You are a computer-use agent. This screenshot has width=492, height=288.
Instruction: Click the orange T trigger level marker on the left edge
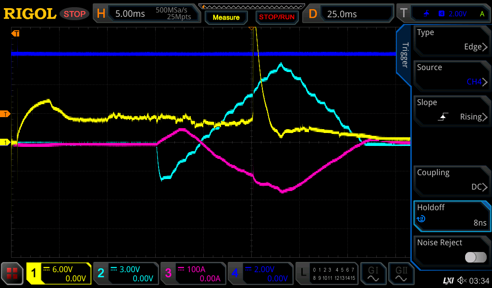(6, 114)
